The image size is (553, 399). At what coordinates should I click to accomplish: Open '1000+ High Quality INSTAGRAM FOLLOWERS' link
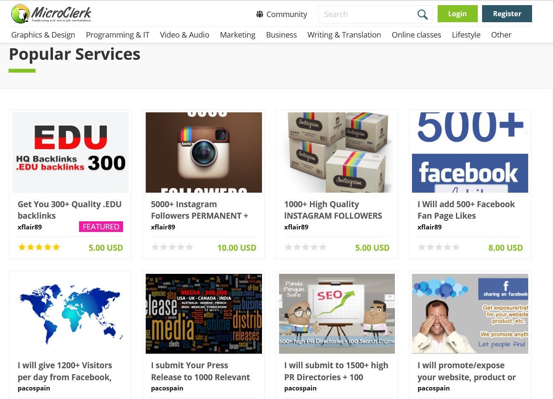point(333,210)
